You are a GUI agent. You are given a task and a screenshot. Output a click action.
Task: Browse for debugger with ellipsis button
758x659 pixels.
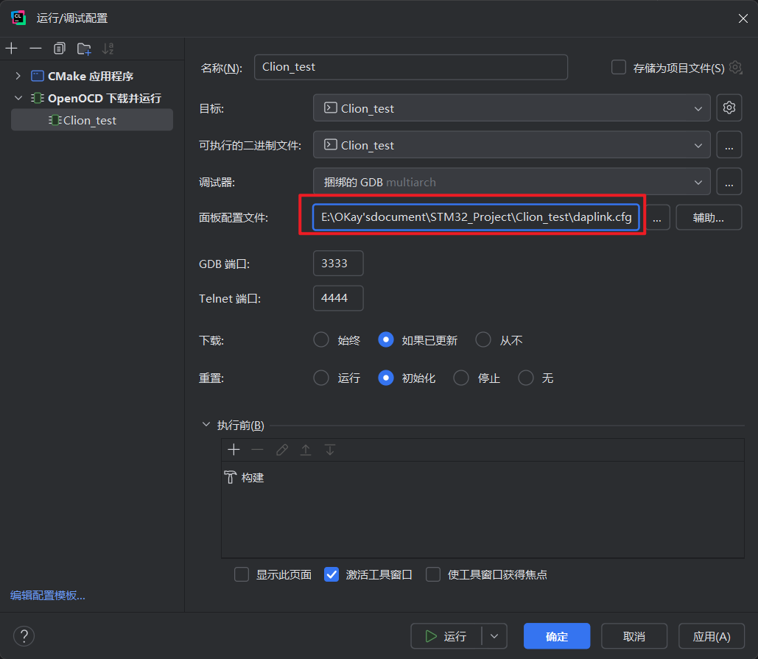pos(729,182)
